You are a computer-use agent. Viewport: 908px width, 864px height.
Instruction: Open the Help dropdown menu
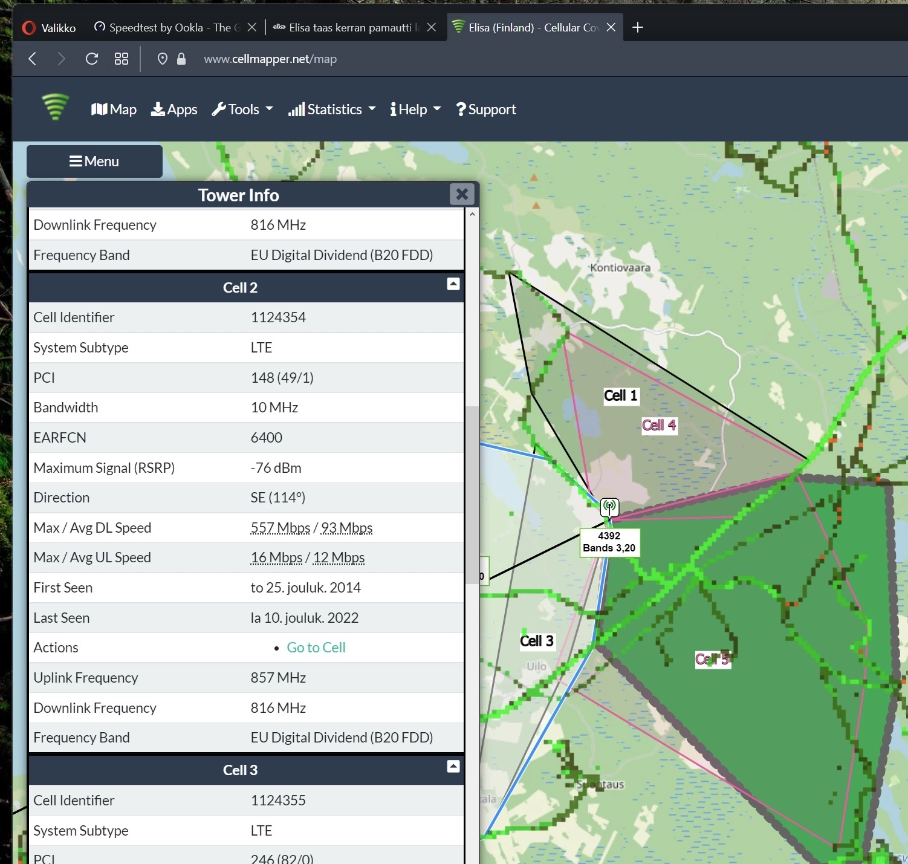415,109
